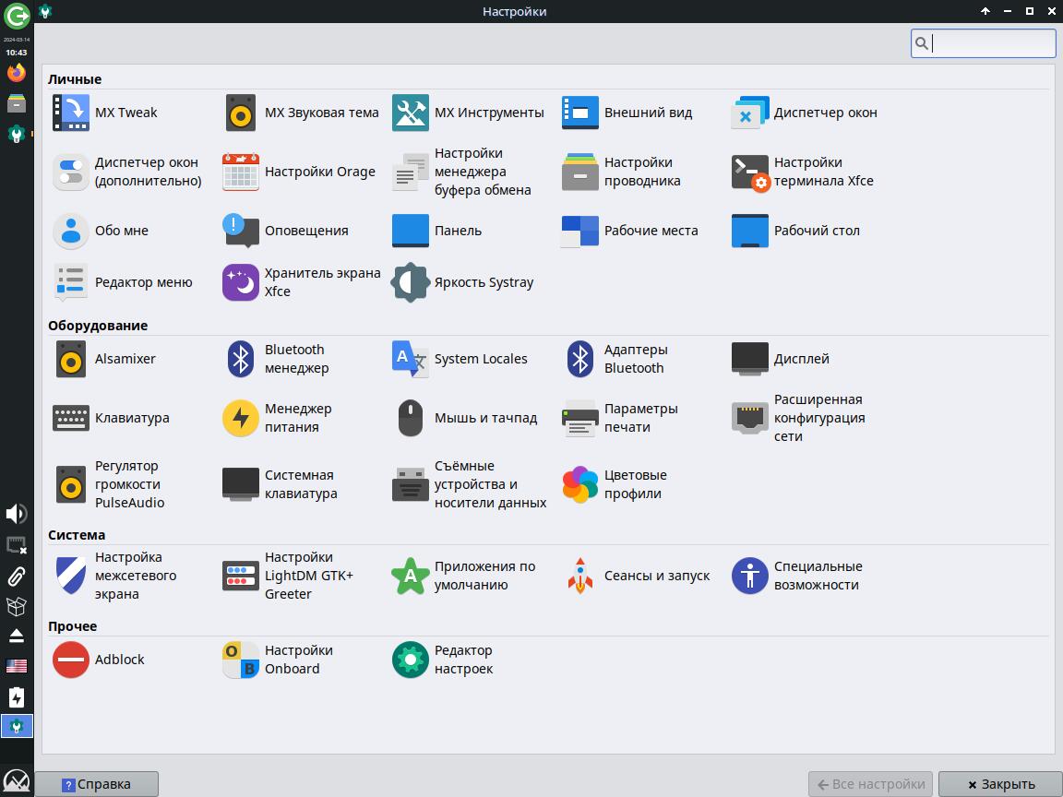Launch Firefox from the side panel

pyautogui.click(x=17, y=72)
